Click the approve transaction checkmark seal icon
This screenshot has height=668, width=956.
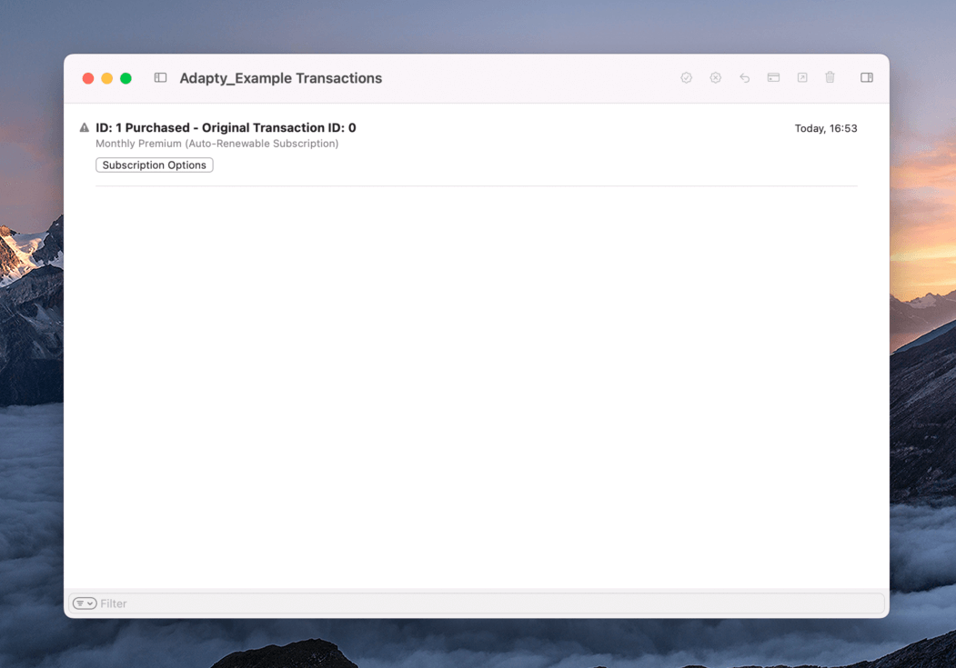[686, 78]
